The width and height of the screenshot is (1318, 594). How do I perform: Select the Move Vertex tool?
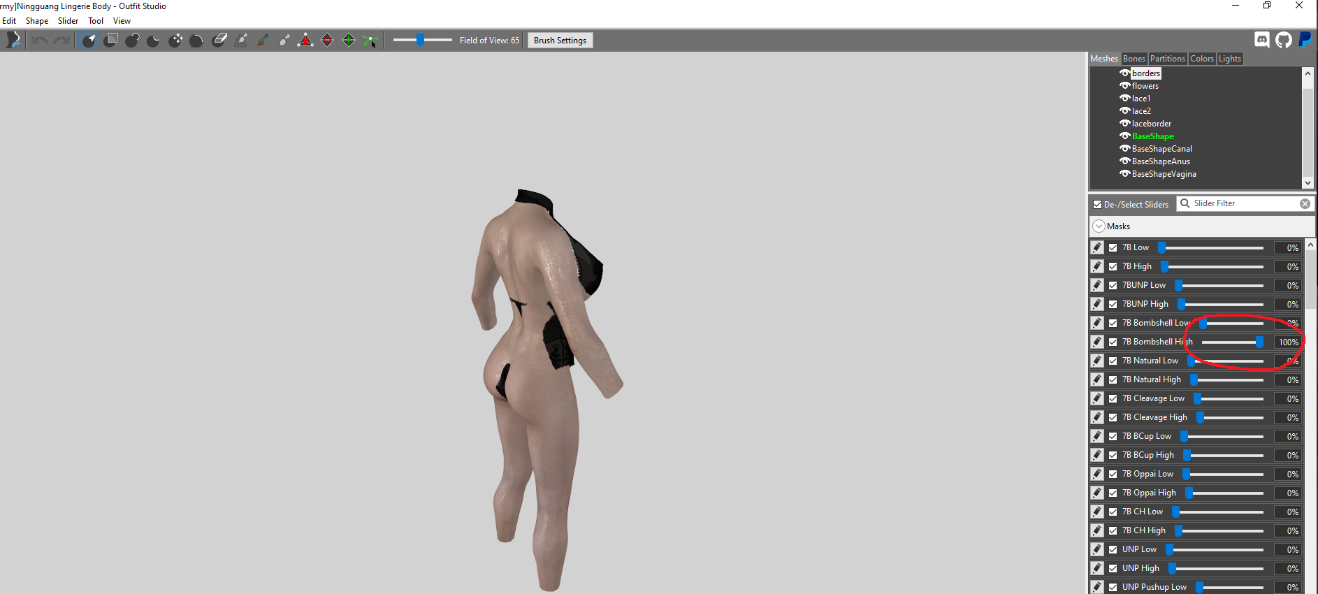(370, 41)
